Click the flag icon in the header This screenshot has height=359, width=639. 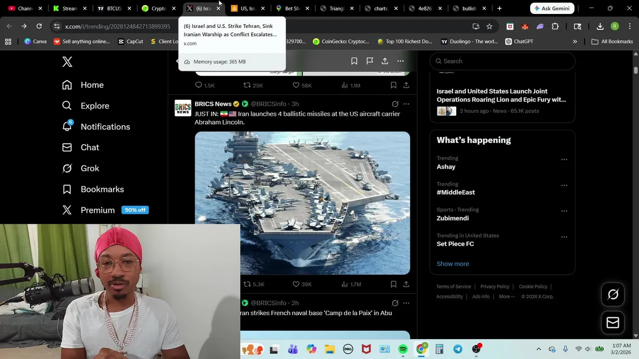coord(369,61)
